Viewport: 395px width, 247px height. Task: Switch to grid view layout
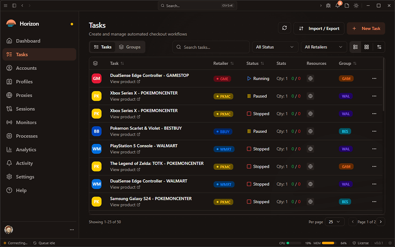pos(367,47)
